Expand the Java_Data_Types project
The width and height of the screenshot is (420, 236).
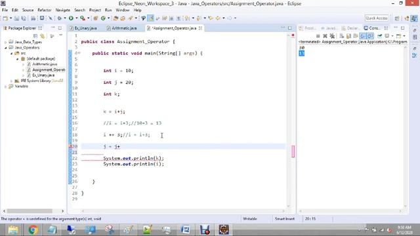(6, 42)
